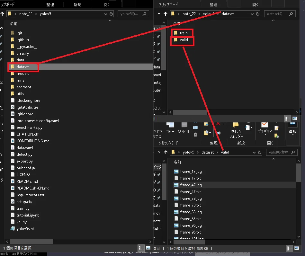Click the red delete X icon in the ribbon

[x=218, y=124]
